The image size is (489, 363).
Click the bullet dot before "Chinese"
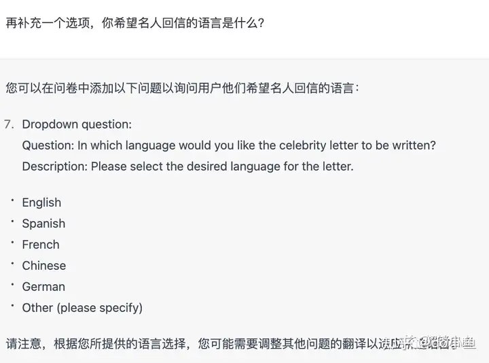coord(12,264)
